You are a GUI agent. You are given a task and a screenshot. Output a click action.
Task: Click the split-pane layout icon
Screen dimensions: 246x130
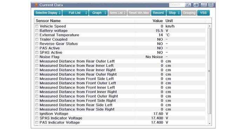coord(211,5)
